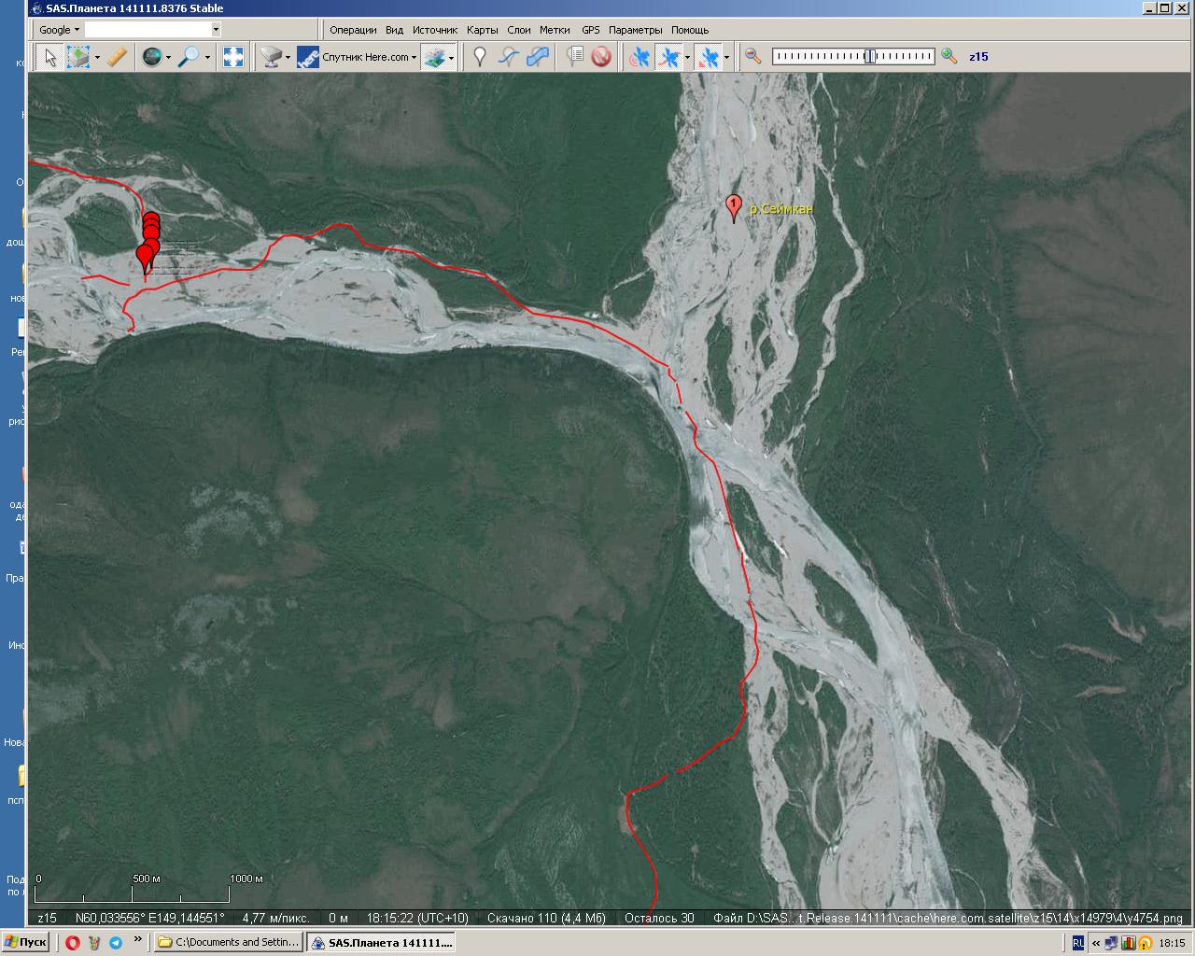Click the zoom out magnifier icon
Image resolution: width=1195 pixels, height=956 pixels.
(753, 57)
